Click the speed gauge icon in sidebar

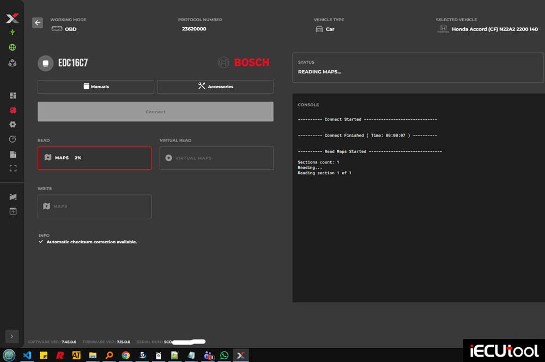point(13,139)
